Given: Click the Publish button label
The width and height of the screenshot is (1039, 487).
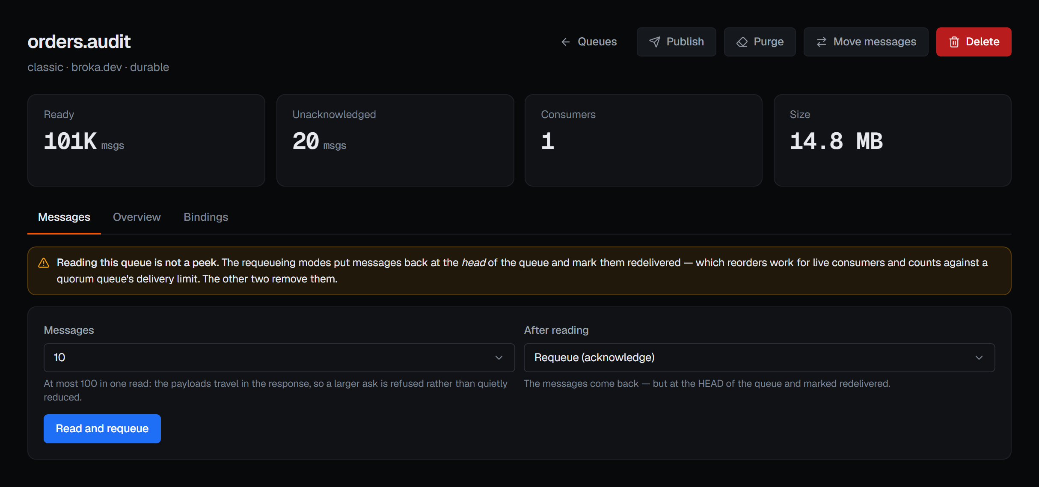Looking at the screenshot, I should click(x=685, y=42).
